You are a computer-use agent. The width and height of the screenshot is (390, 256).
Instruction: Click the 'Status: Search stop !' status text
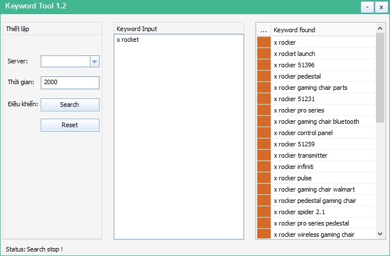click(x=34, y=249)
